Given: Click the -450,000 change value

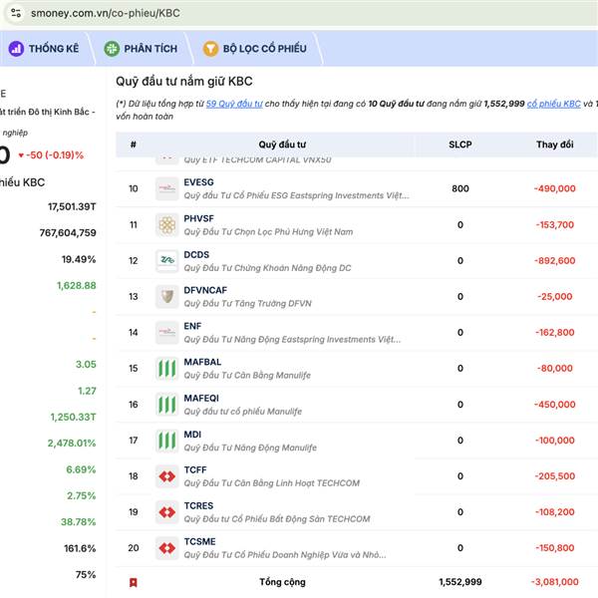Looking at the screenshot, I should pos(555,405).
